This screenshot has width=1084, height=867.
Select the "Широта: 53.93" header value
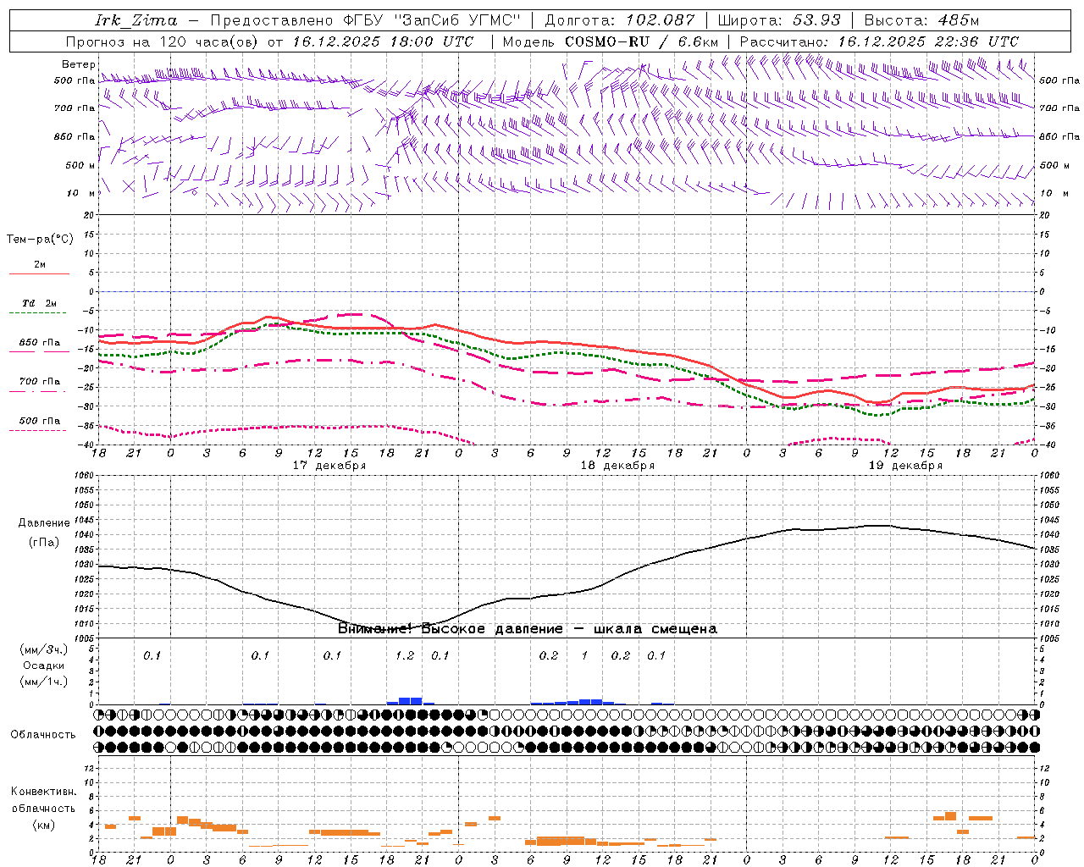(x=779, y=20)
